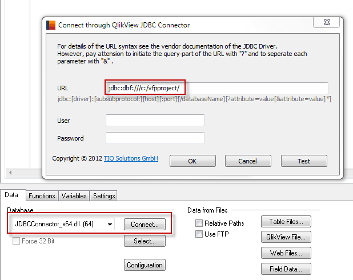Click the URL input field
Screen dimensions: 353x280
point(217,88)
